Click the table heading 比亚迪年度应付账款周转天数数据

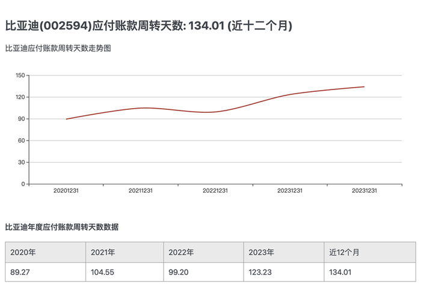coord(62,227)
